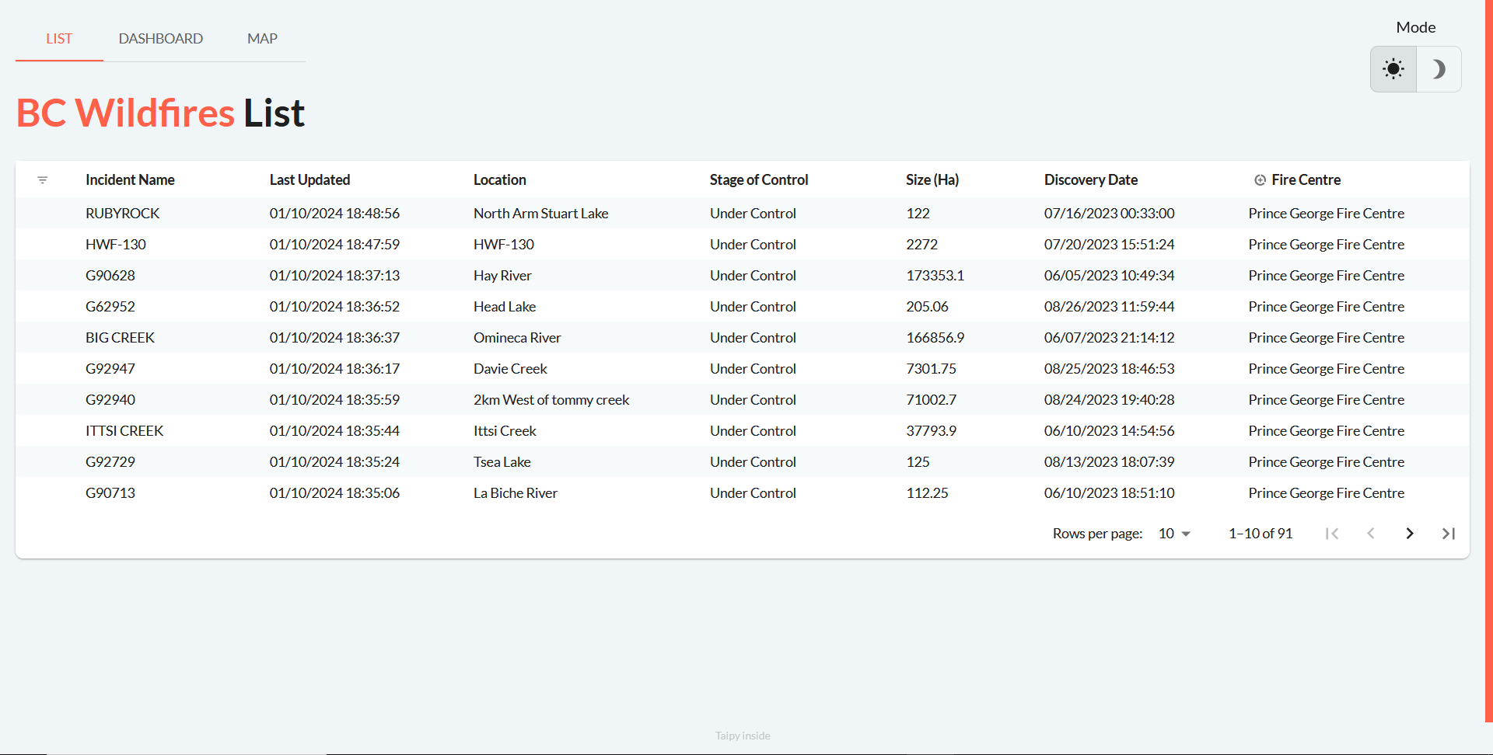Sort by Fire Centre column header

[1306, 180]
